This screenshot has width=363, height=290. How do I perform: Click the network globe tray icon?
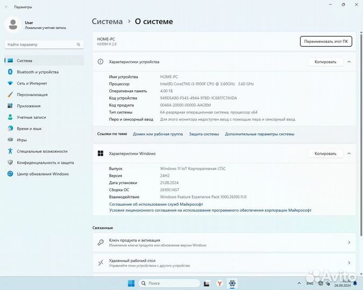[321, 283]
